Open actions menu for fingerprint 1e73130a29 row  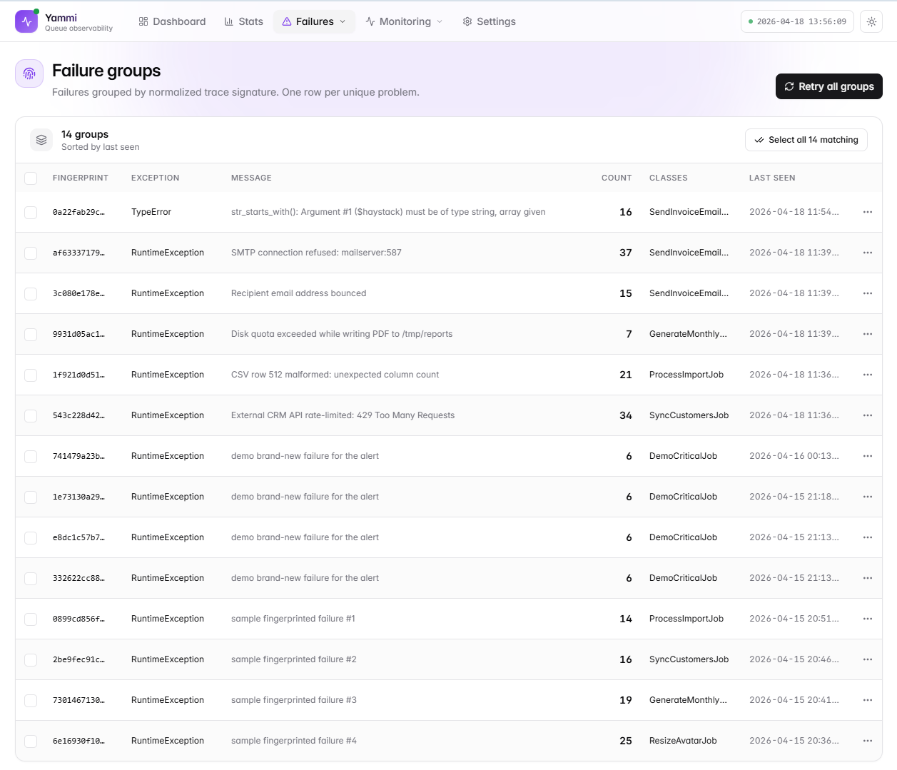(868, 497)
